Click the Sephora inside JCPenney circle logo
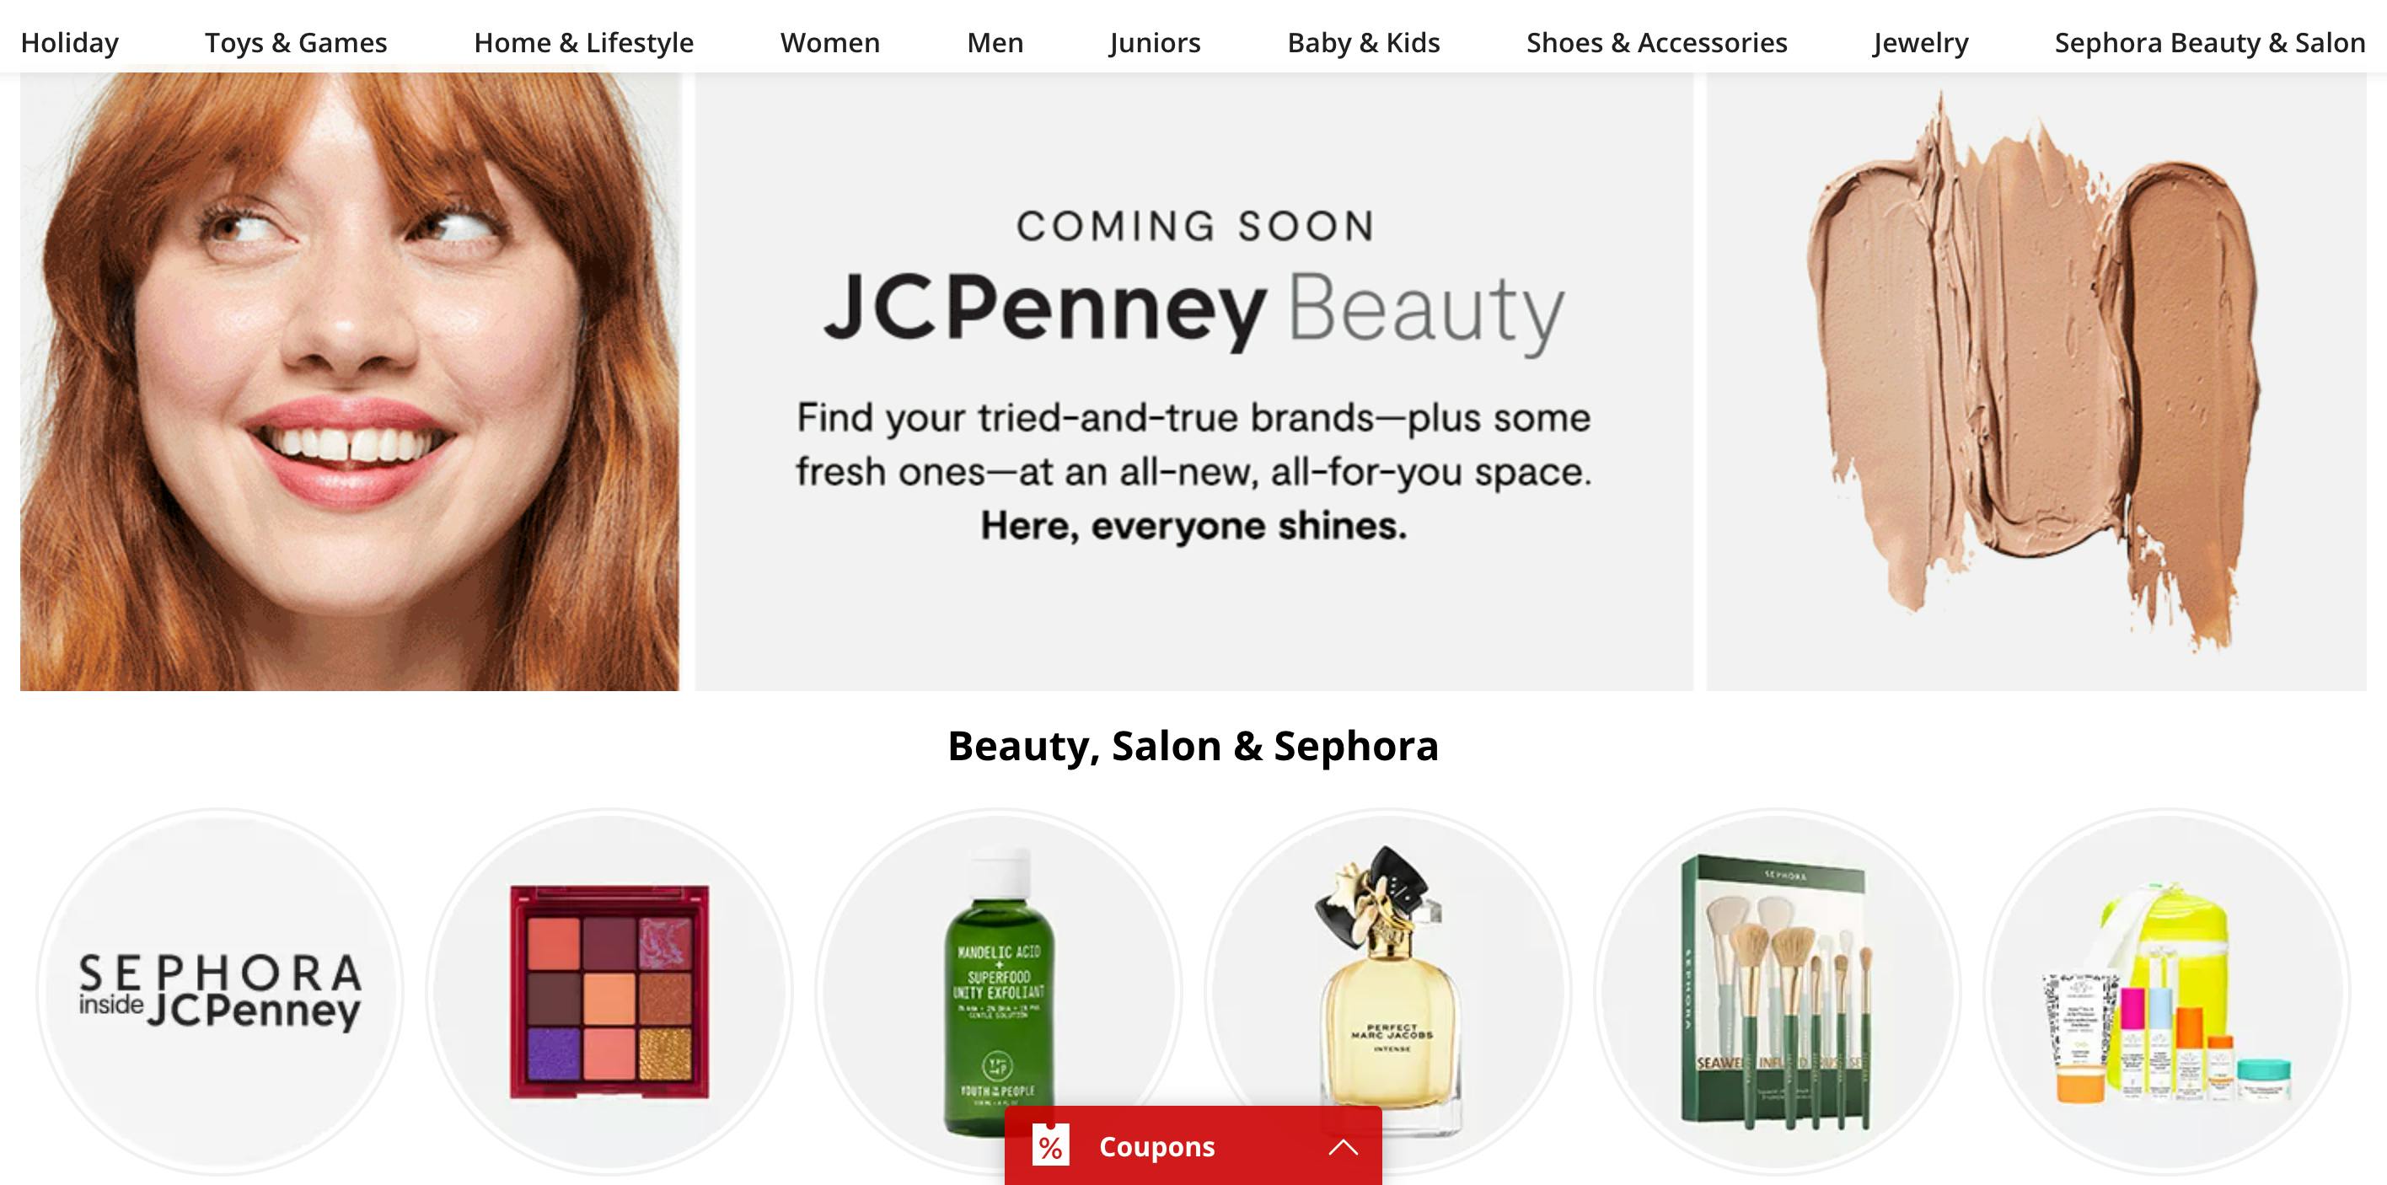This screenshot has width=2387, height=1185. [220, 992]
